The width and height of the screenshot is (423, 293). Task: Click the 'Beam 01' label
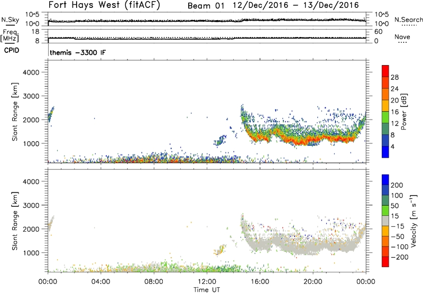206,6
